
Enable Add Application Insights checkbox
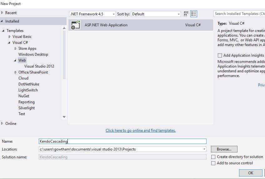point(220,55)
